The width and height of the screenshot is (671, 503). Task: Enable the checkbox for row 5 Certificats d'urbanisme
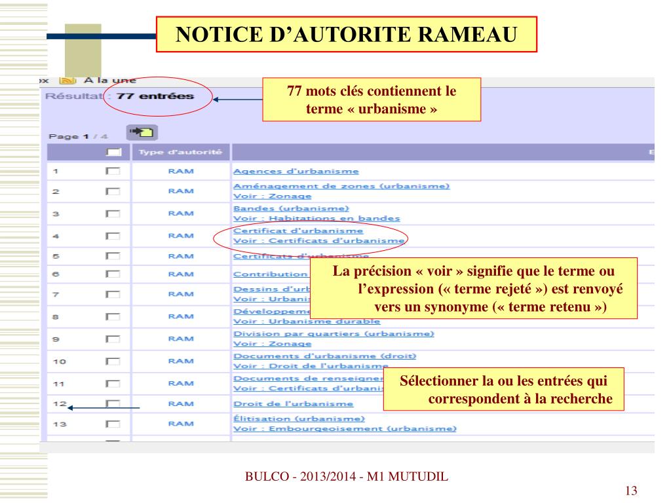(x=113, y=256)
